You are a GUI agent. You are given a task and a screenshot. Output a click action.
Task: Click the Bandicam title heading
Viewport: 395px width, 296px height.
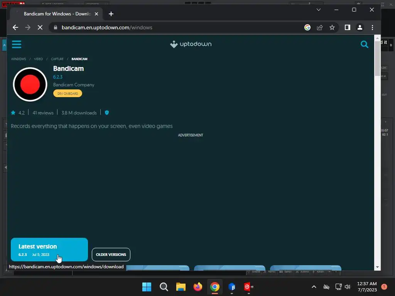click(x=68, y=69)
